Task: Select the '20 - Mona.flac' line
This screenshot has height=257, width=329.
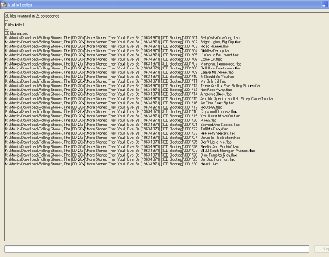Action: tap(111, 120)
